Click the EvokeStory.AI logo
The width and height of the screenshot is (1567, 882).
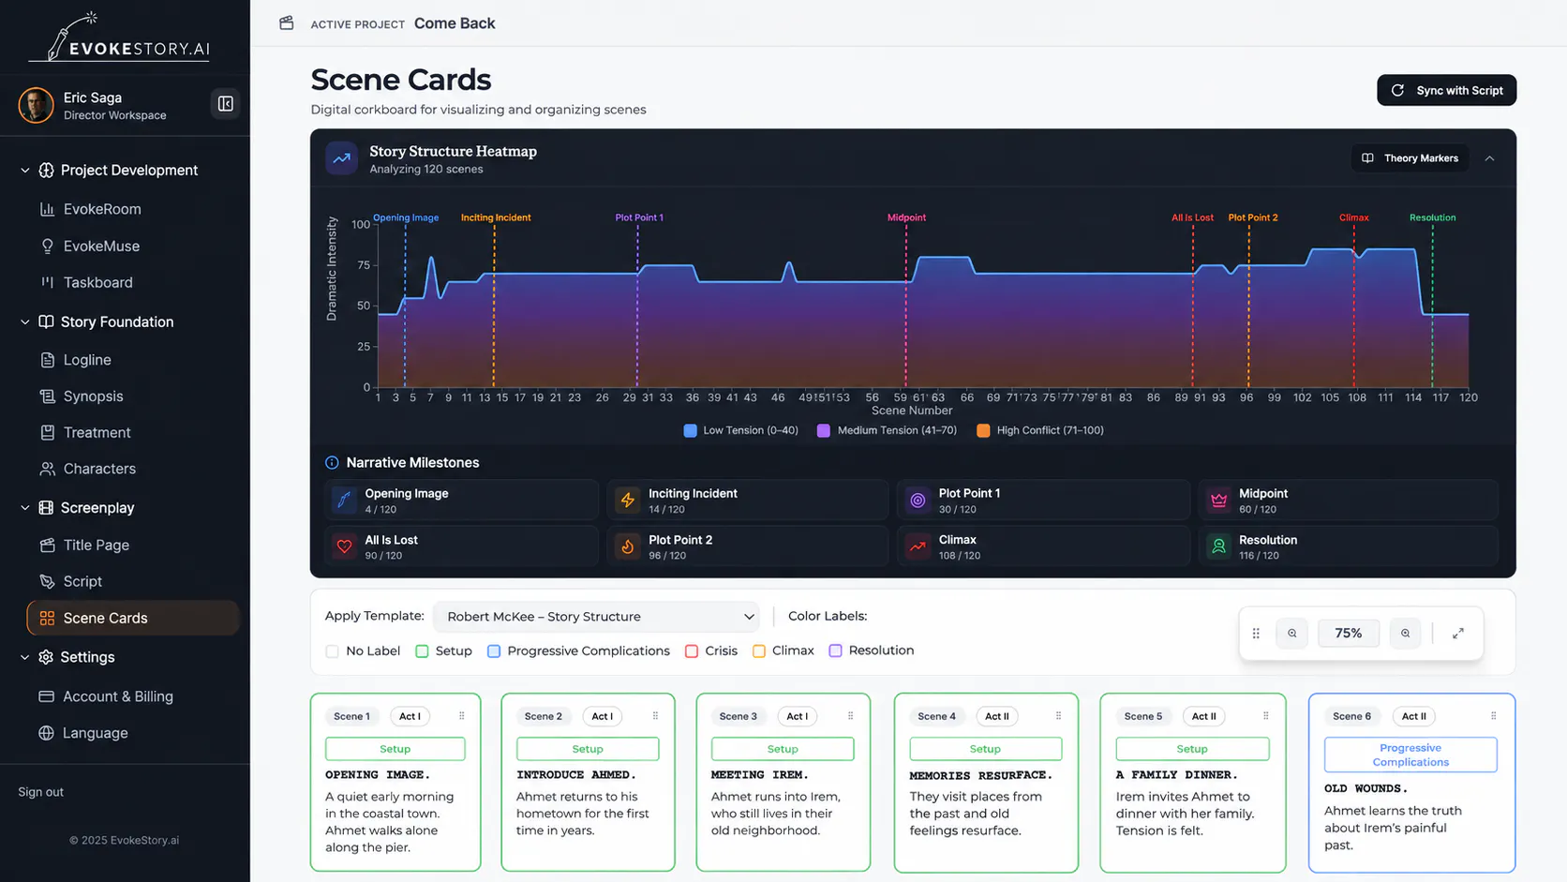point(119,37)
